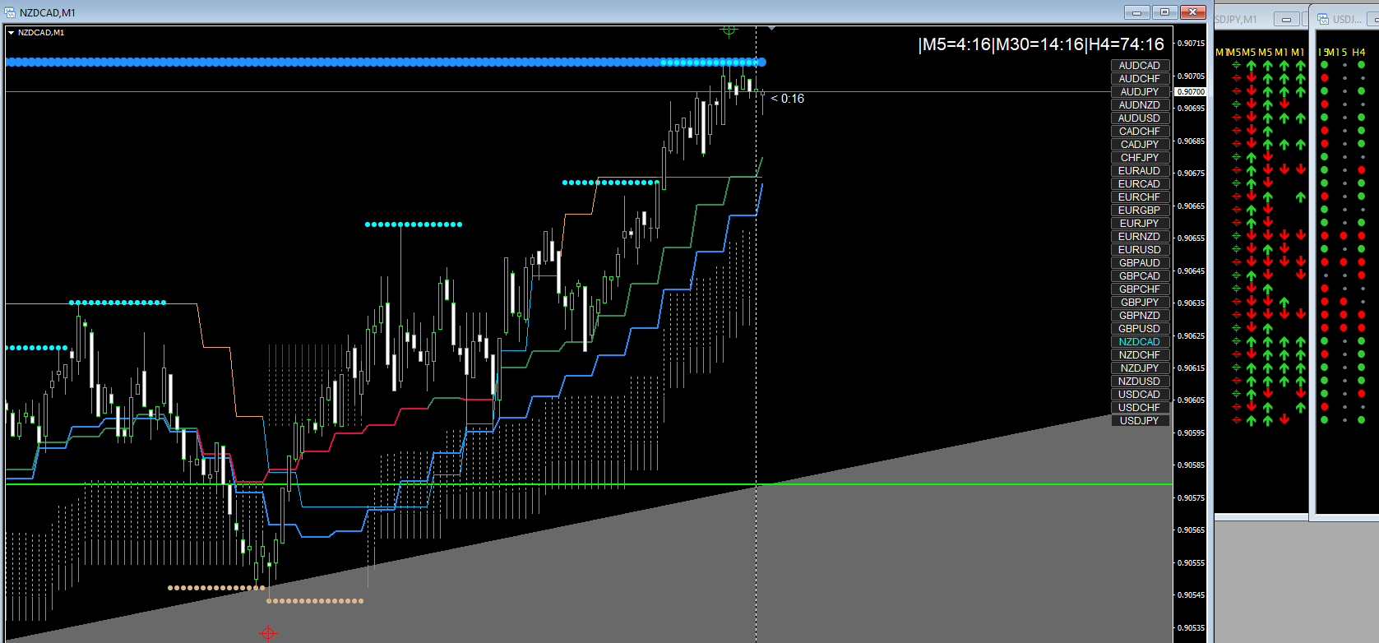
Task: Minimize the NZDCAD,M1 chart window
Action: [x=1137, y=12]
